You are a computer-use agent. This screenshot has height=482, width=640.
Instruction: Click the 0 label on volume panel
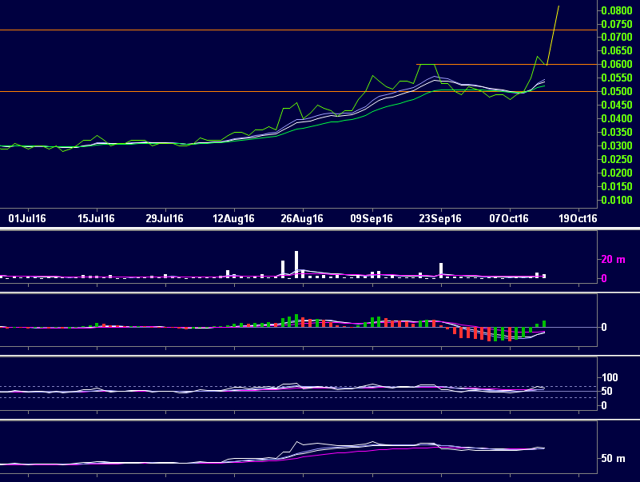pos(604,279)
